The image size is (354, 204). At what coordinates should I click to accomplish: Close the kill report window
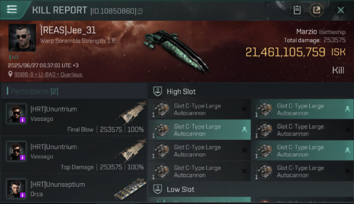click(340, 10)
